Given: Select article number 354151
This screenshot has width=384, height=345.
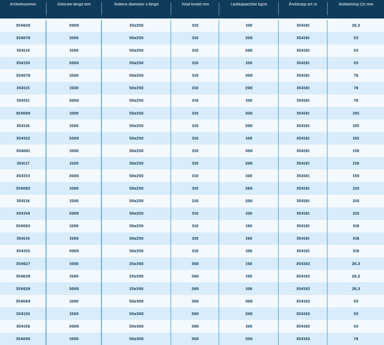Looking at the screenshot, I should (x=23, y=100).
